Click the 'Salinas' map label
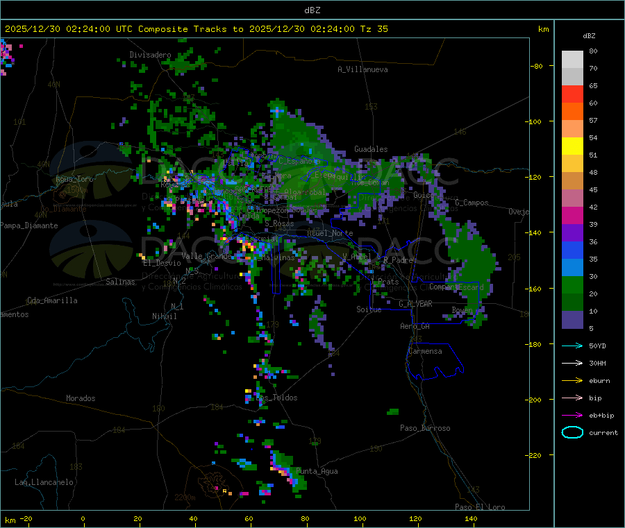 [x=120, y=282]
